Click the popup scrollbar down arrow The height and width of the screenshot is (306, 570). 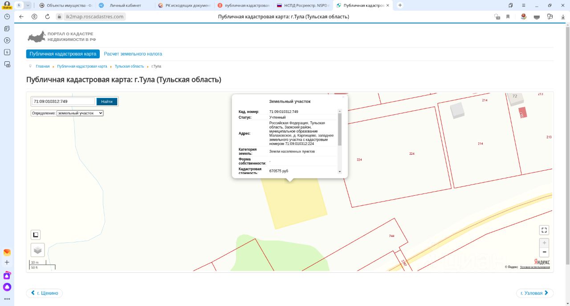pos(340,171)
